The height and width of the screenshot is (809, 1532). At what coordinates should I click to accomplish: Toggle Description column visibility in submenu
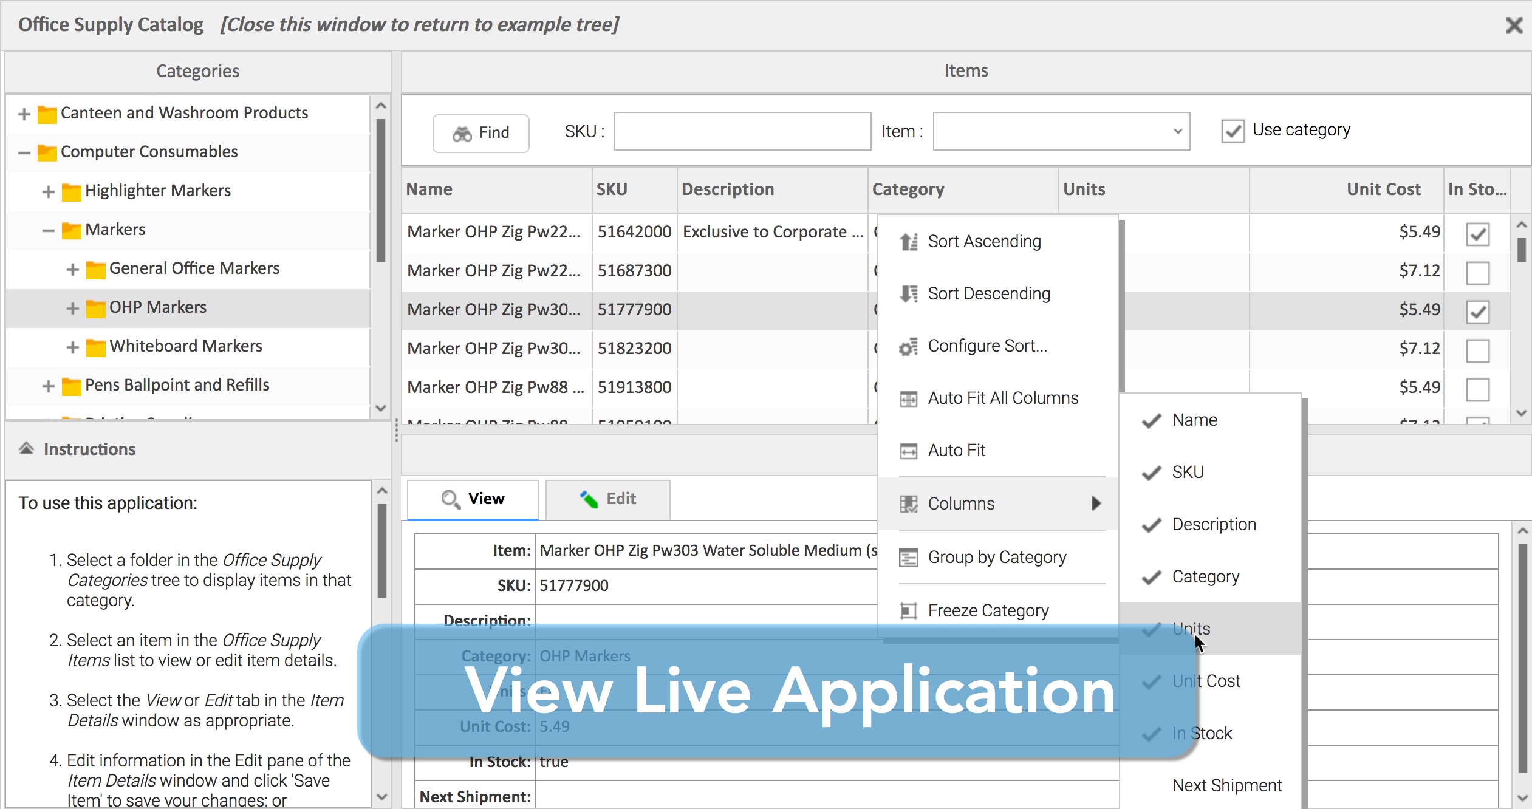point(1211,525)
